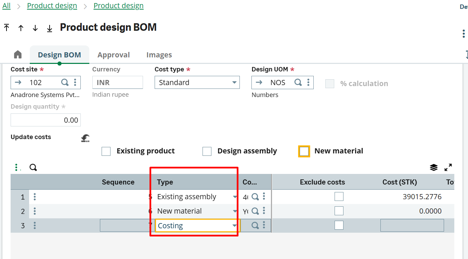This screenshot has height=259, width=468.
Task: Open row 1 line actions menu
Action: [x=35, y=197]
